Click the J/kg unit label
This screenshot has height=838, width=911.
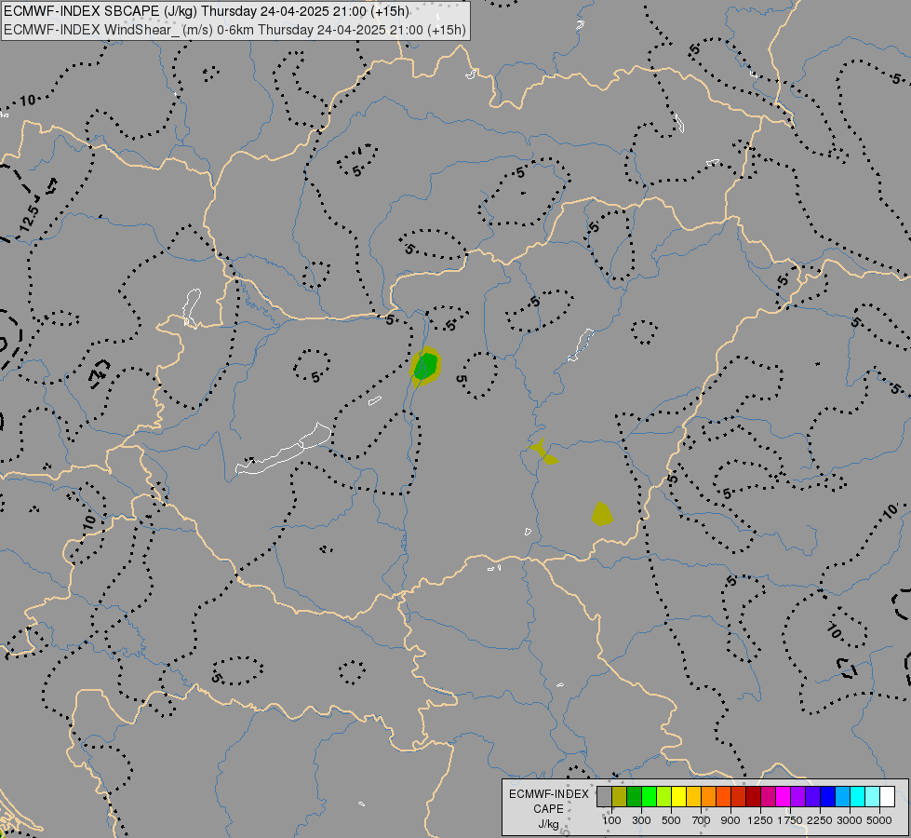click(548, 824)
